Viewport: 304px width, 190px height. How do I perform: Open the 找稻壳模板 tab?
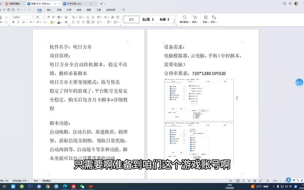click(x=14, y=4)
